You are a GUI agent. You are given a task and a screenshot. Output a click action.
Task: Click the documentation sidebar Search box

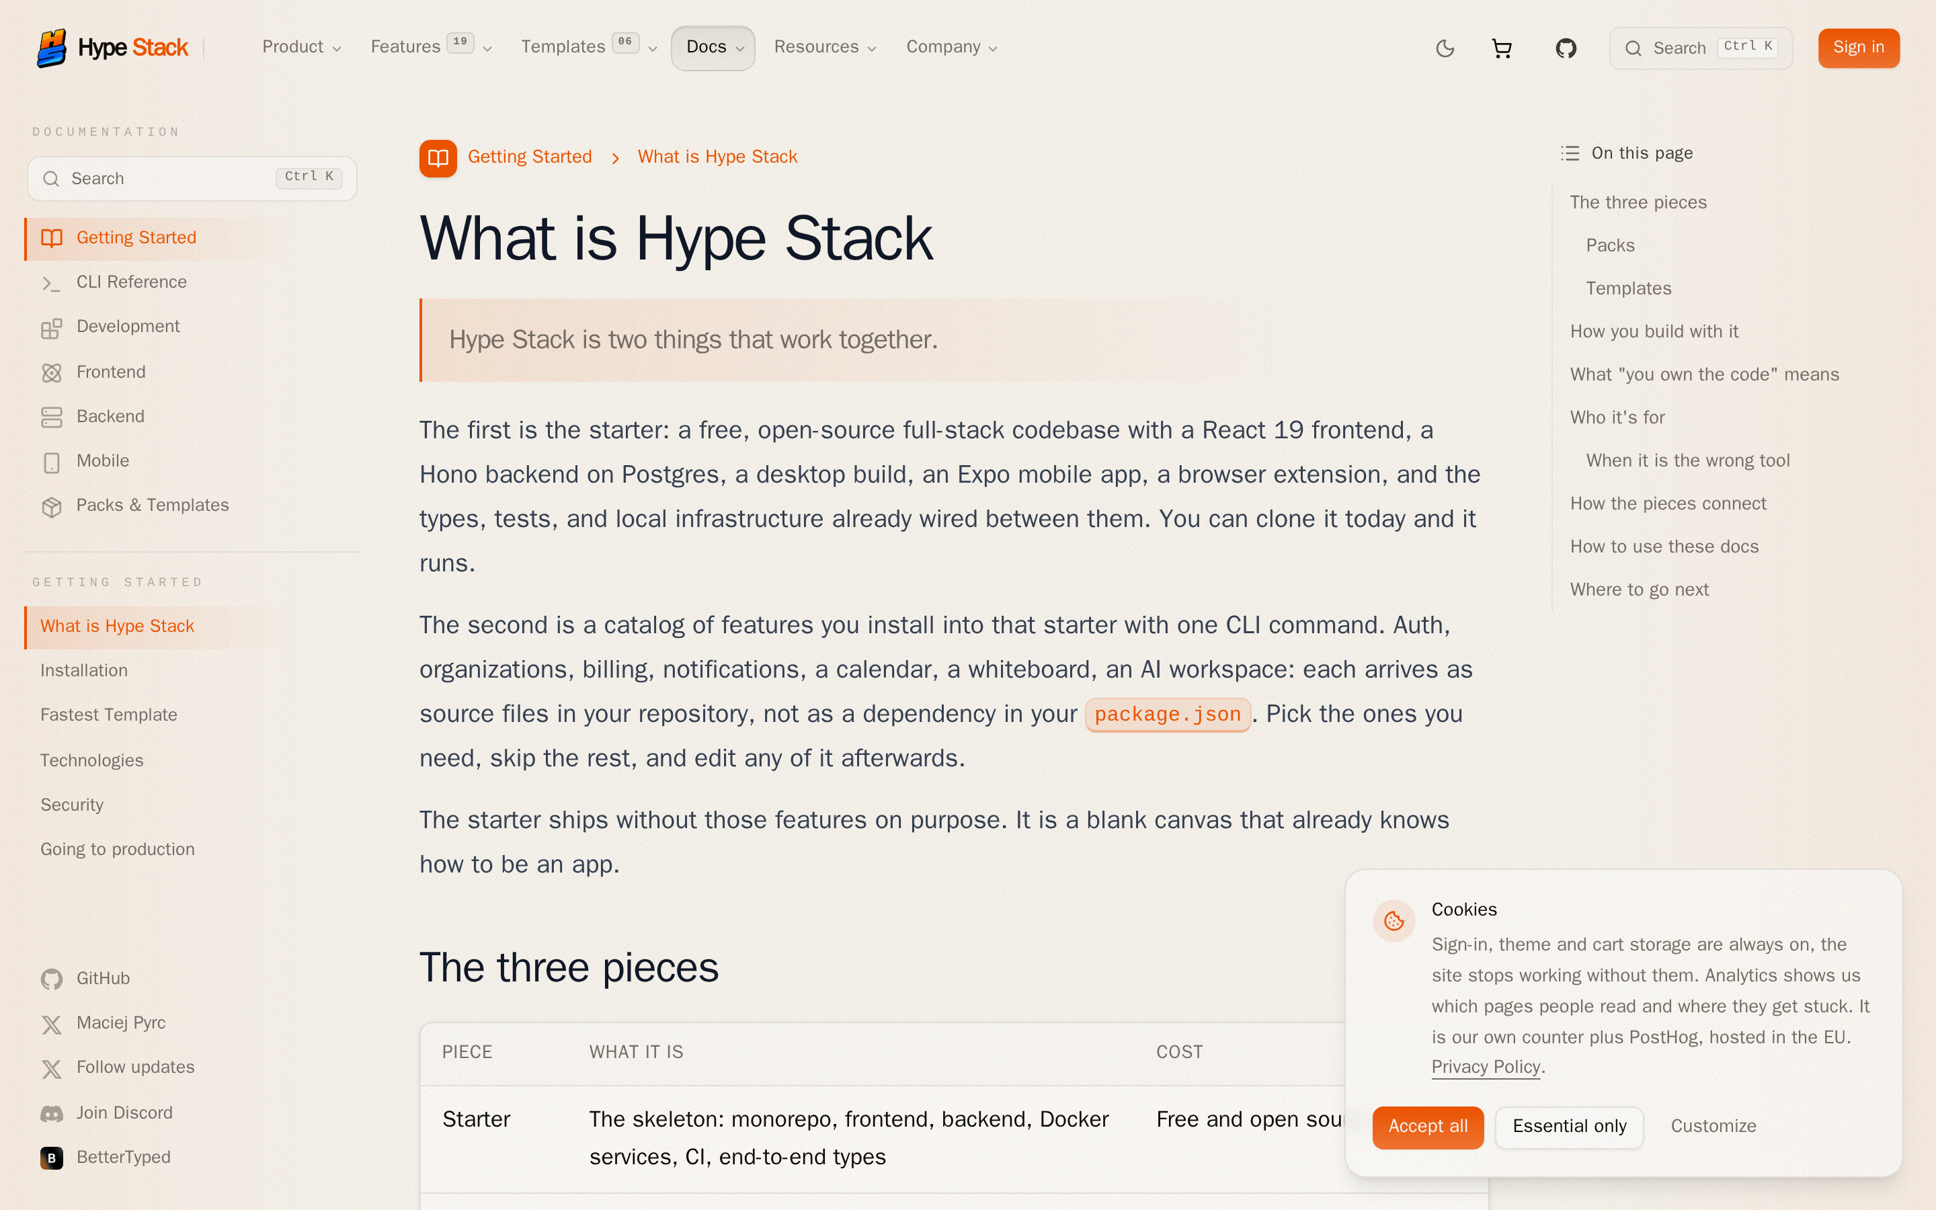tap(192, 178)
